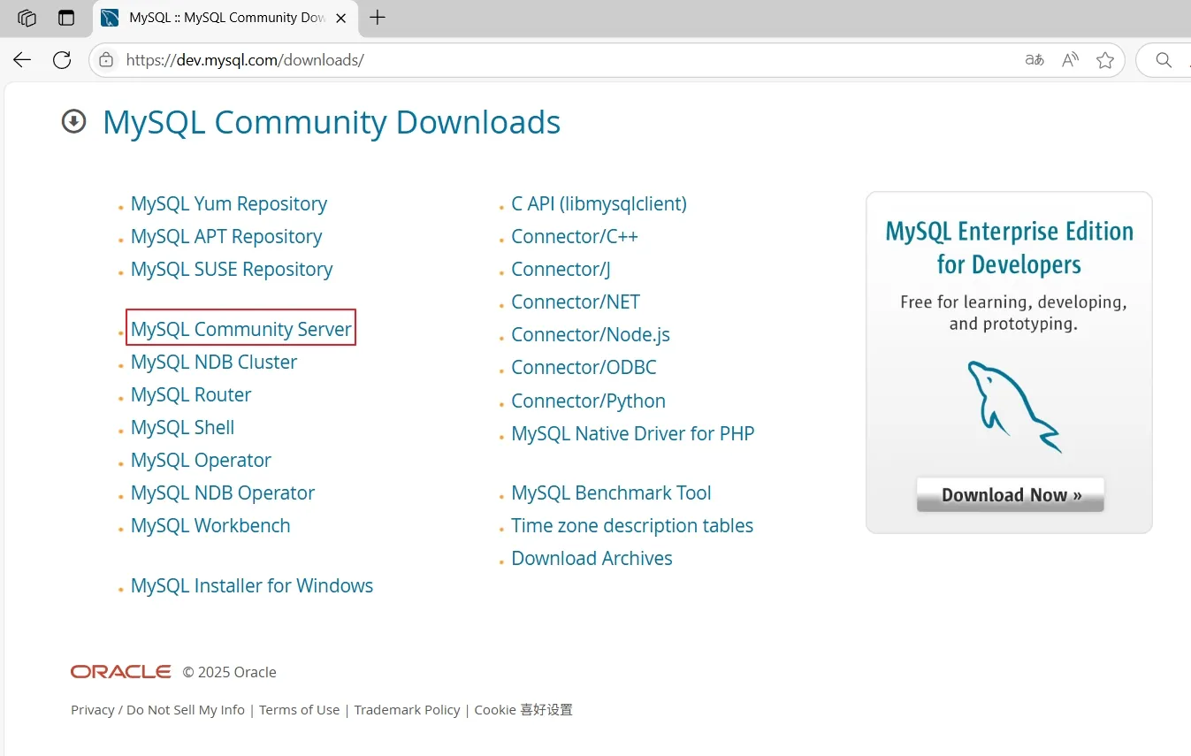Open the Connector/Node.js link

pos(591,334)
